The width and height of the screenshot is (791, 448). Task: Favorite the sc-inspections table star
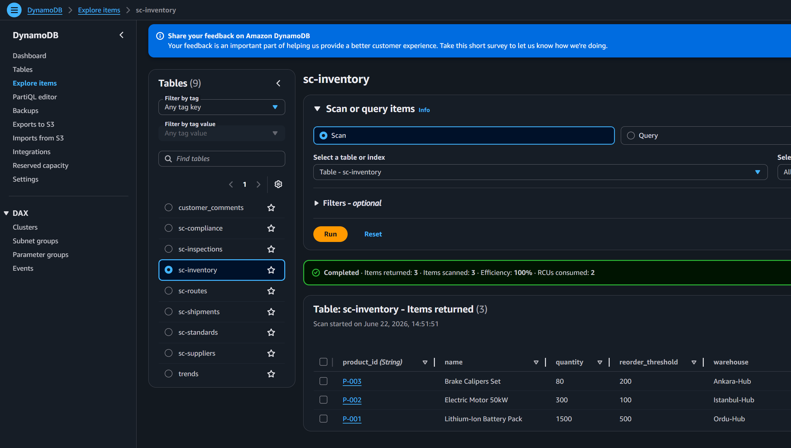pyautogui.click(x=271, y=249)
